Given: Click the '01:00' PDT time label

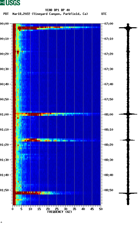Looking at the screenshot, I should (5, 115).
